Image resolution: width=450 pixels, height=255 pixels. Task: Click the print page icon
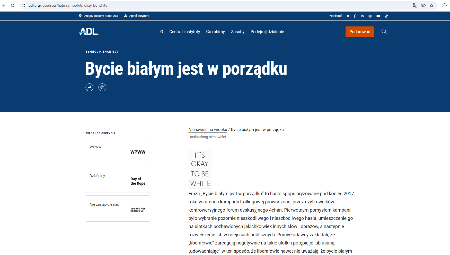[x=102, y=87]
